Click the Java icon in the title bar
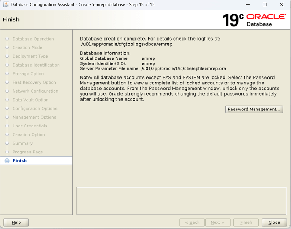Screen dimensions: 291x229 tap(6, 5)
